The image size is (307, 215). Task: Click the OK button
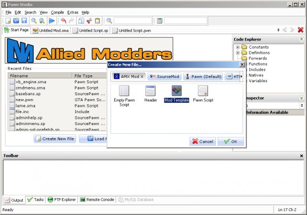tap(231, 141)
